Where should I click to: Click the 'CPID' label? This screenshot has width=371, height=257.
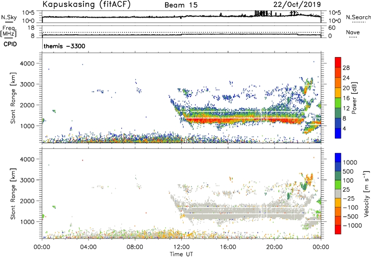[x=10, y=44]
